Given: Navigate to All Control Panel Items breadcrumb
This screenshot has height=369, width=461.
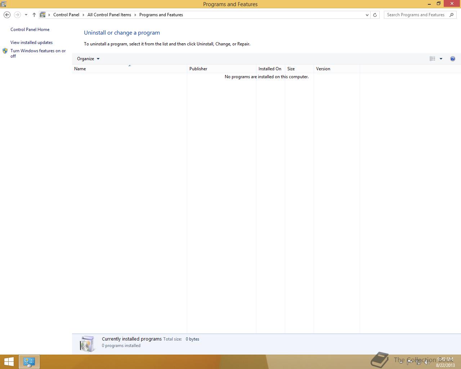Looking at the screenshot, I should click(x=109, y=15).
